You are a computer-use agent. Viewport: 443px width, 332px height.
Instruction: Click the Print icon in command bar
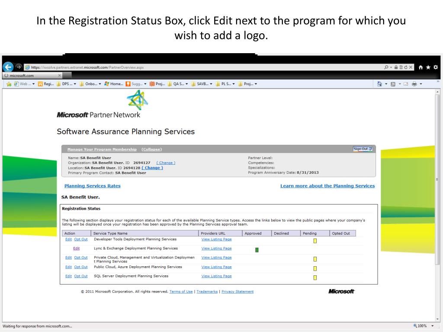coord(414,84)
